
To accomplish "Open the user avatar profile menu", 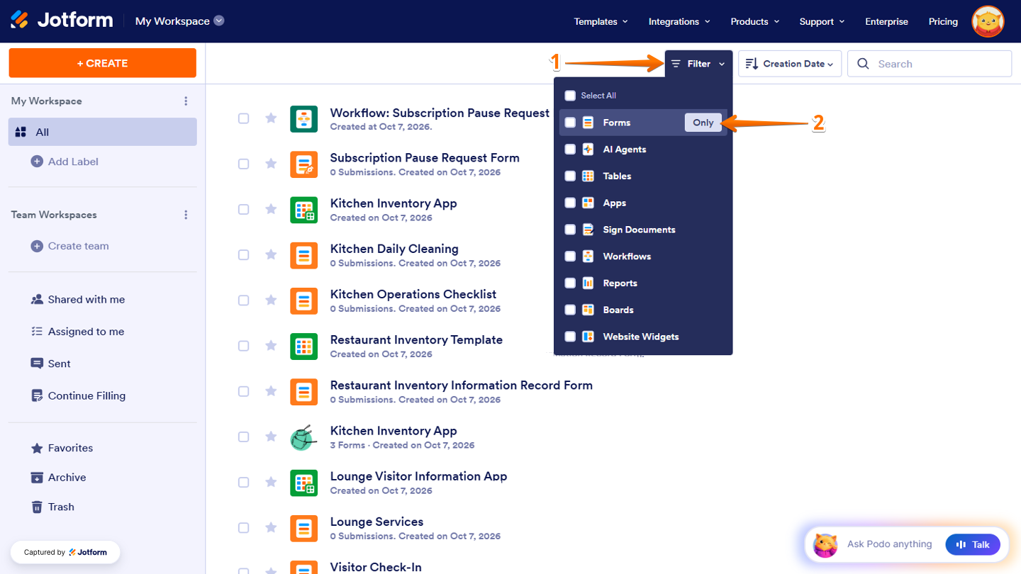I will click(x=988, y=21).
